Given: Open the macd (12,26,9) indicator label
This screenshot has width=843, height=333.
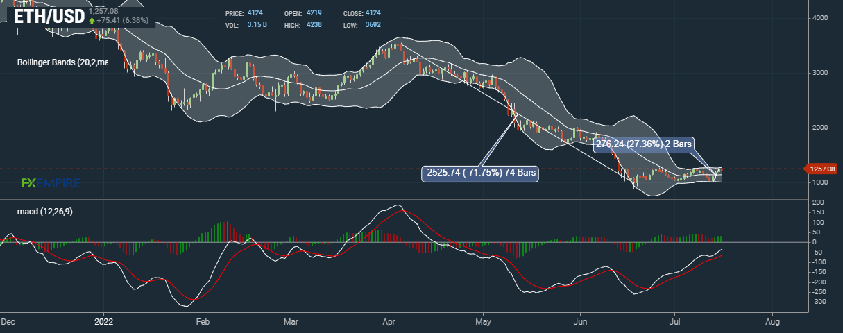Looking at the screenshot, I should tap(45, 211).
